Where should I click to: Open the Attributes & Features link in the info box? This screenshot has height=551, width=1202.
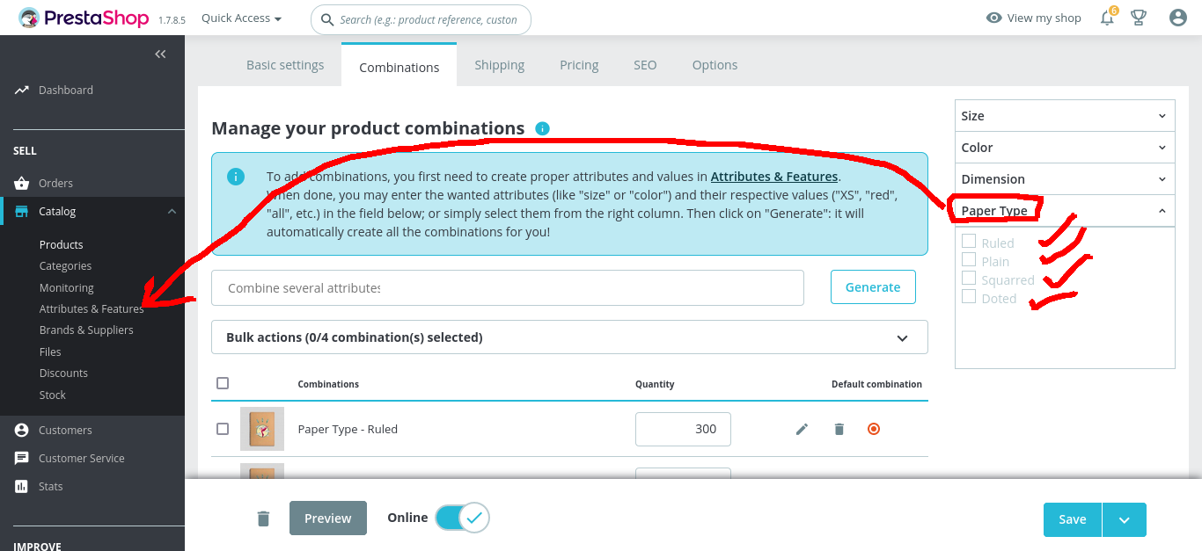pos(774,177)
